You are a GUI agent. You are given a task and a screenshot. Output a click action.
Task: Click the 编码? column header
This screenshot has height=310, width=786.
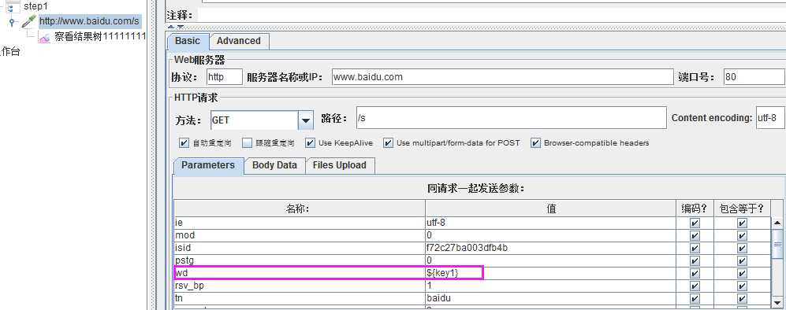click(x=695, y=209)
